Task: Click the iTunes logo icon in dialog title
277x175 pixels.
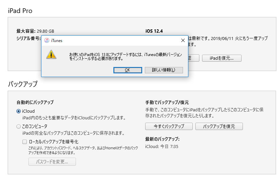Action: (x=47, y=40)
